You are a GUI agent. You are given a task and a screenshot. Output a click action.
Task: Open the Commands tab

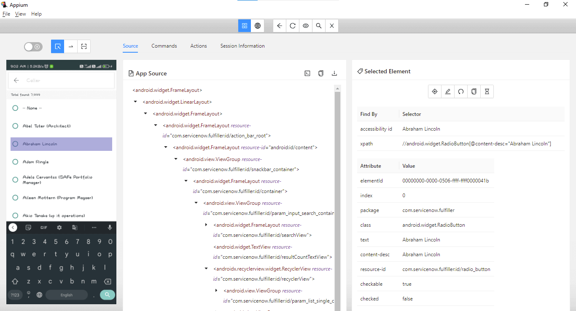click(164, 46)
